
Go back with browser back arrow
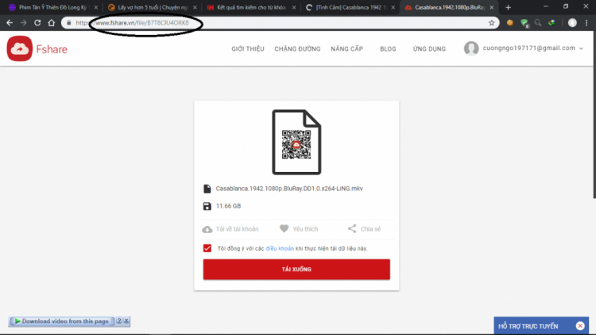click(10, 23)
